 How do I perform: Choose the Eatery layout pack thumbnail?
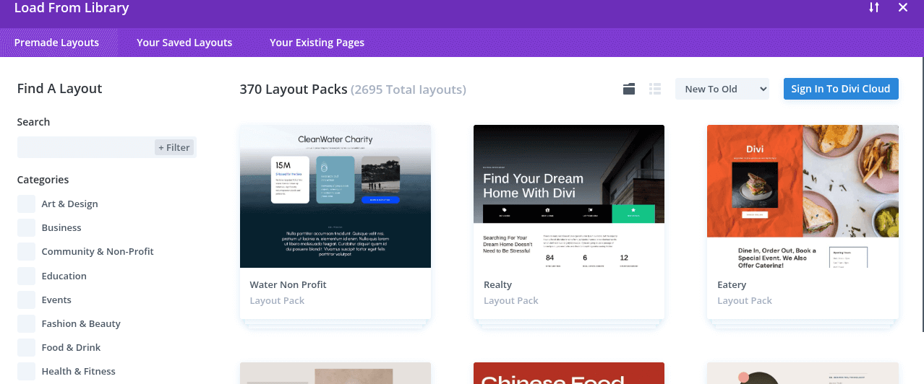pyautogui.click(x=803, y=196)
